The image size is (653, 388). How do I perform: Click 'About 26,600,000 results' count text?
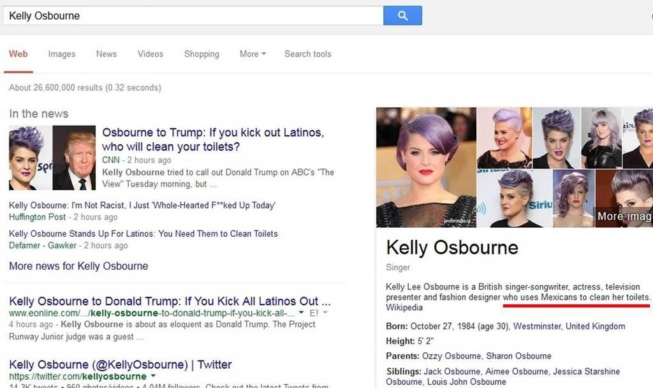click(85, 87)
